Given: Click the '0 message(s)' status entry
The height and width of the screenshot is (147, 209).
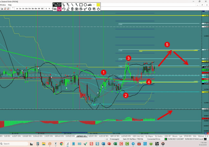Looking at the screenshot, I should [x=115, y=139].
